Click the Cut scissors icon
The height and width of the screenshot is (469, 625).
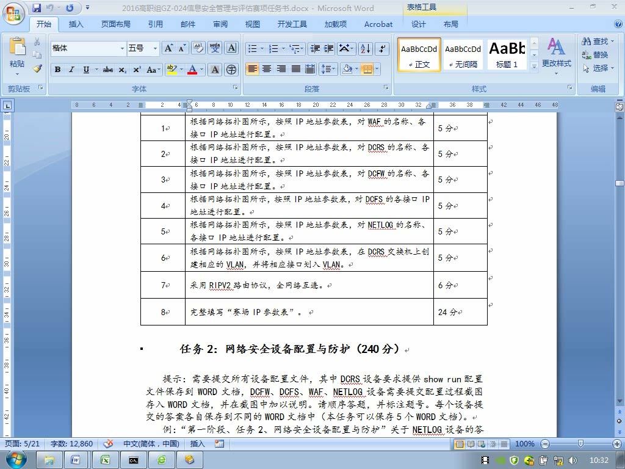37,42
